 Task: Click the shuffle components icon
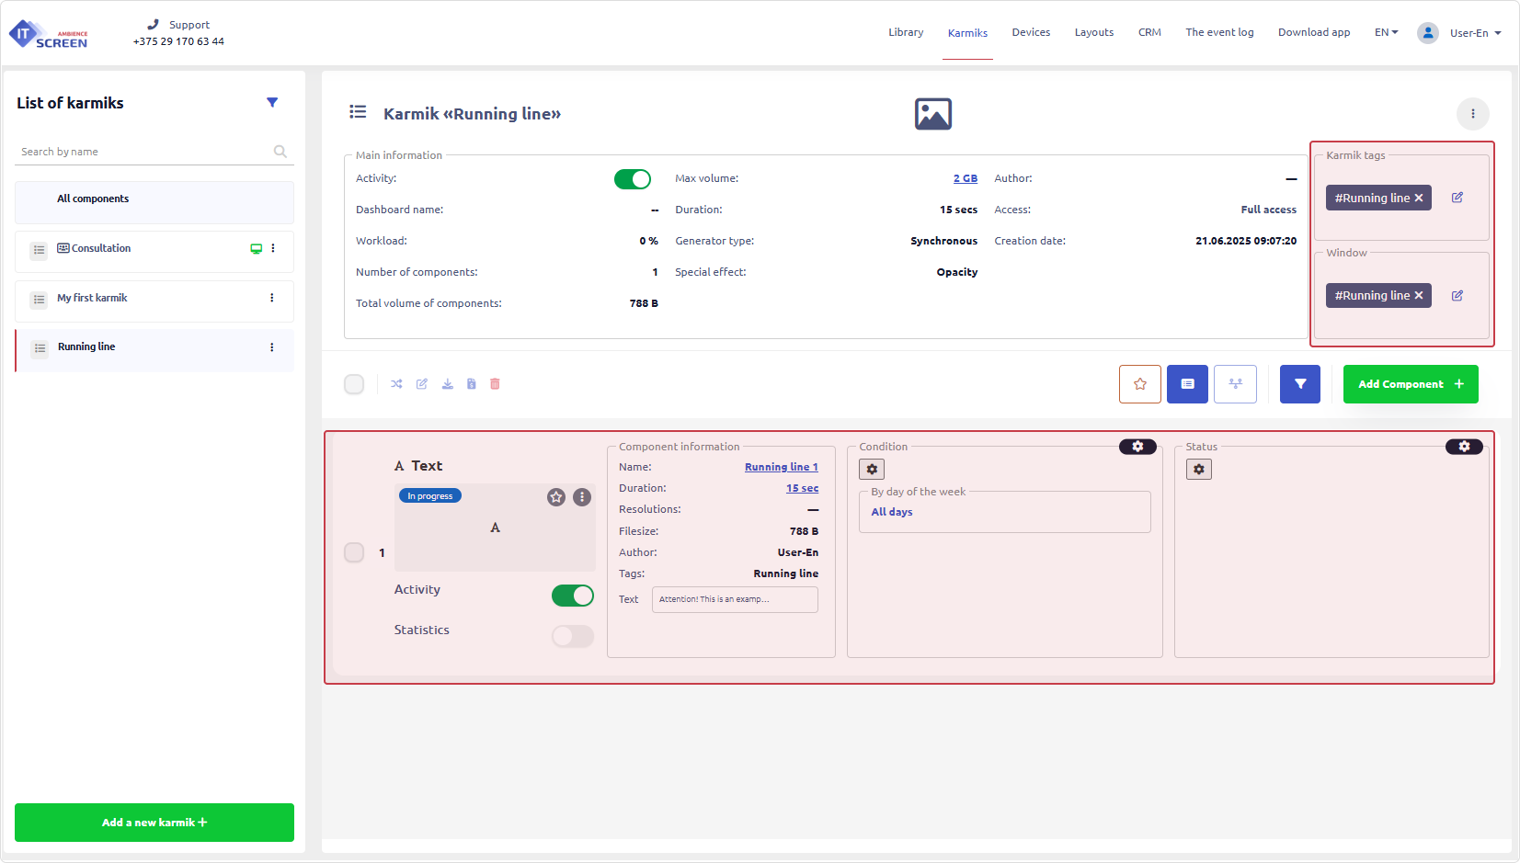(396, 384)
